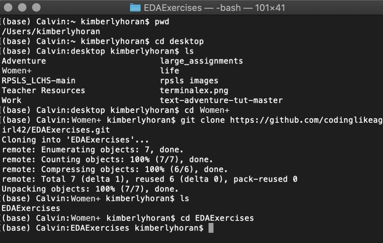Click the folder icon in the title bar
This screenshot has height=243, width=383.
coord(135,7)
